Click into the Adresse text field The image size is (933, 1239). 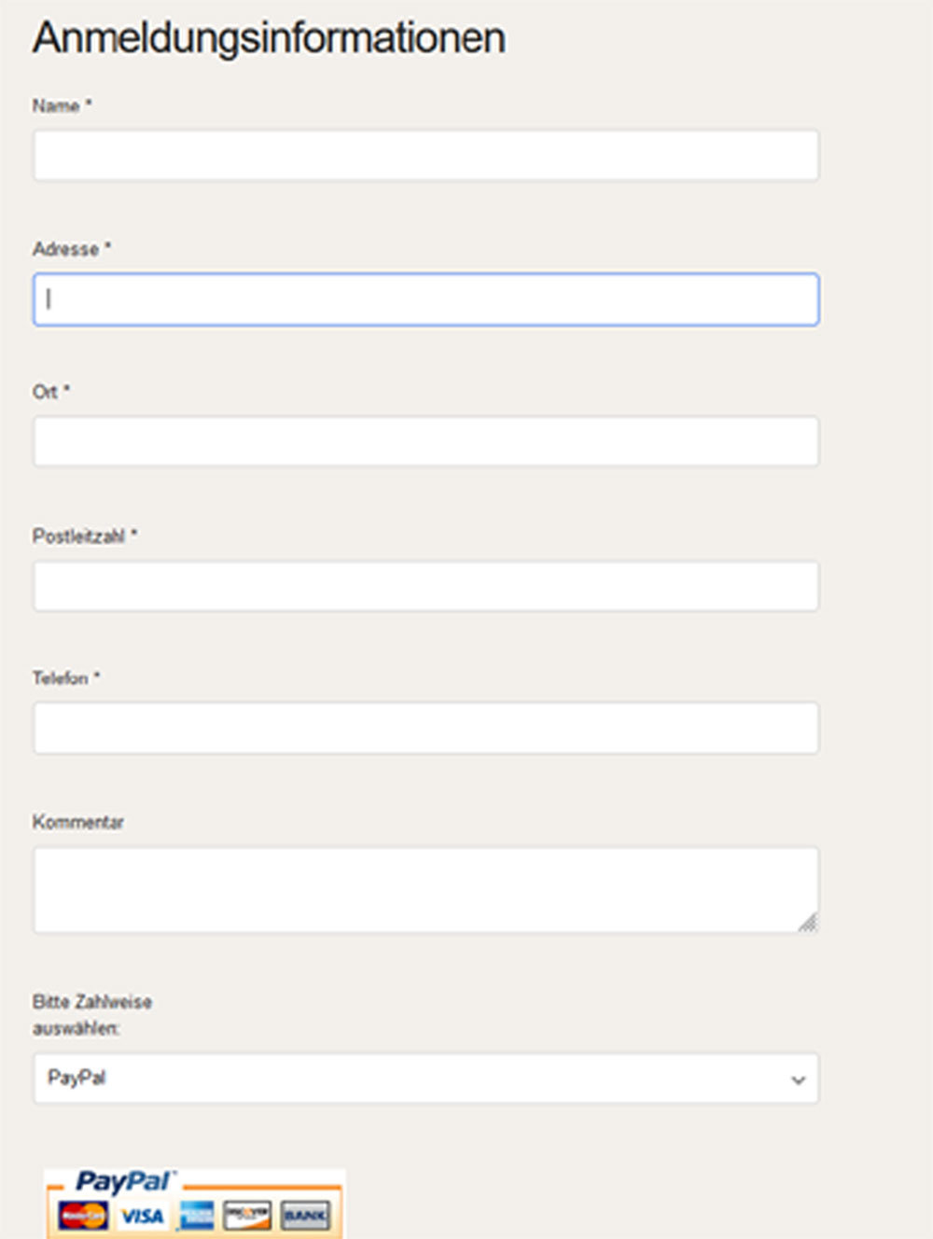(425, 299)
